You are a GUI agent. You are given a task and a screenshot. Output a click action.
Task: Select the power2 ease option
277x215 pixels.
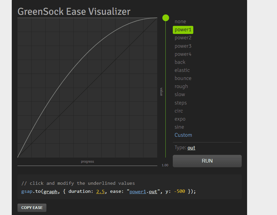click(x=183, y=38)
